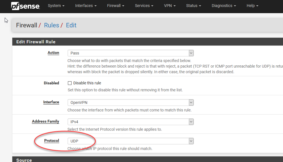Open the Interfaces menu

(86, 6)
